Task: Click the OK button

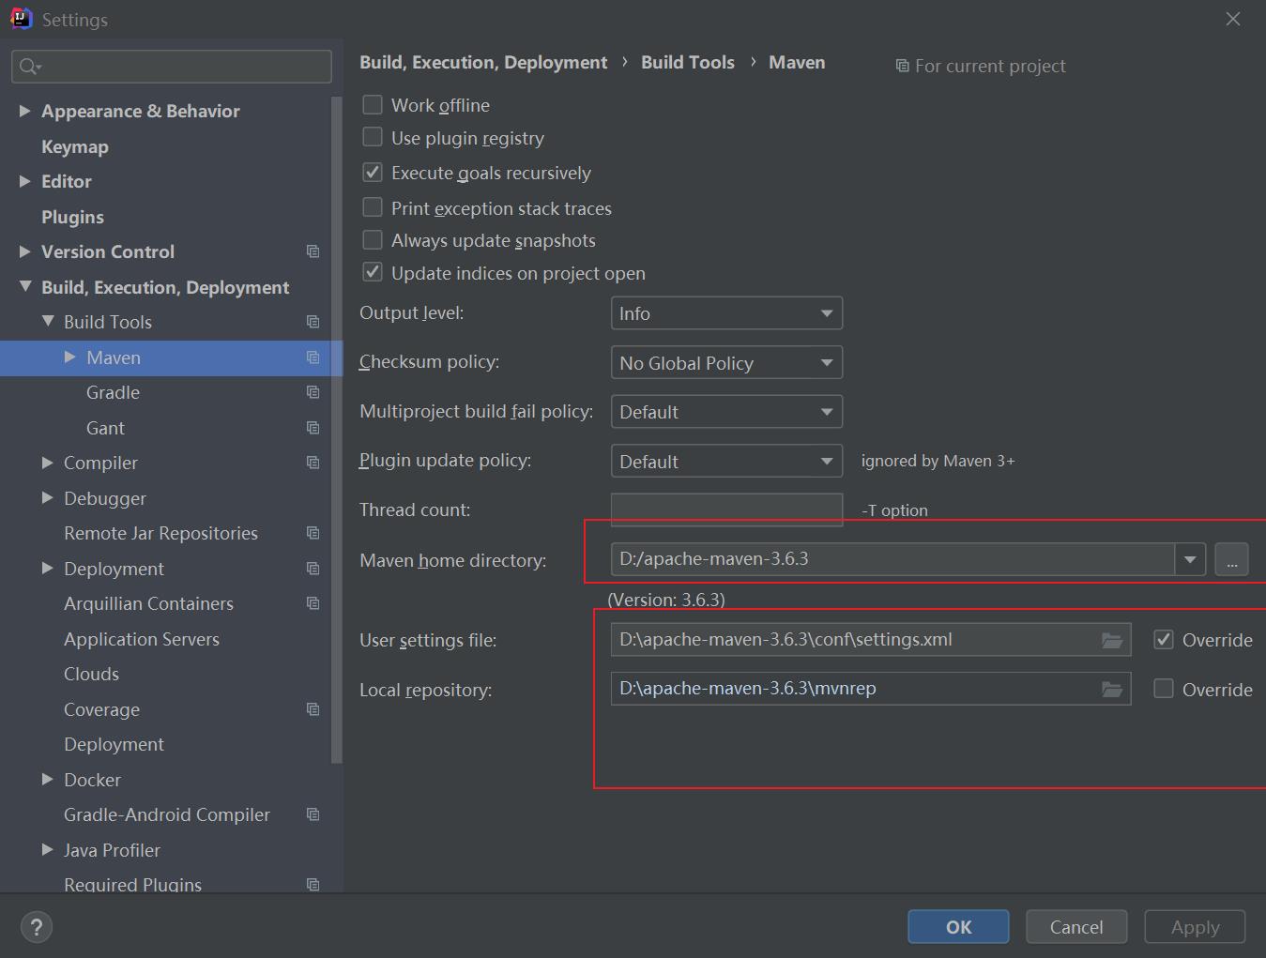Action: (x=958, y=927)
